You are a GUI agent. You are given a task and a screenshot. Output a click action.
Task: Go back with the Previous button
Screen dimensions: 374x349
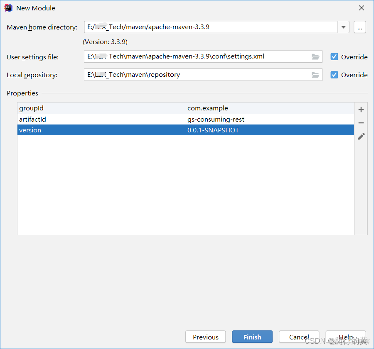[x=205, y=337]
